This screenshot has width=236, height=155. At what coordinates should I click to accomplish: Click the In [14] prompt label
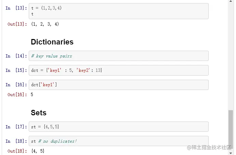click(x=16, y=56)
